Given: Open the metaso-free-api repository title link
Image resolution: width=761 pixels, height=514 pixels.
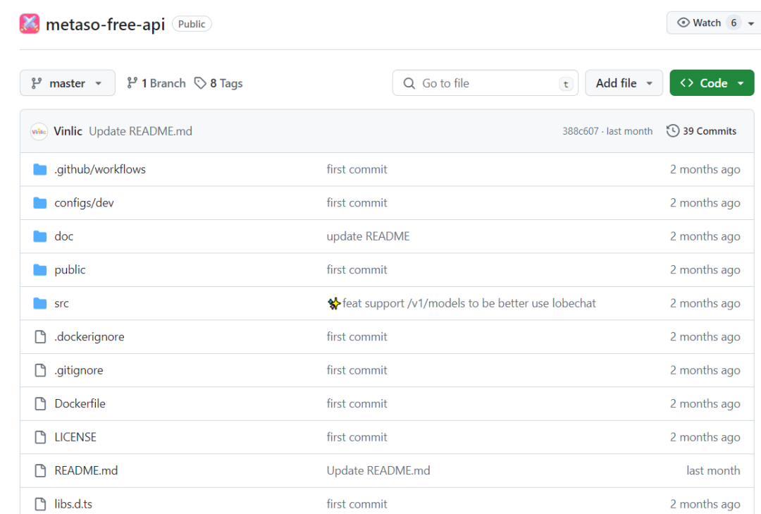Looking at the screenshot, I should (x=105, y=24).
